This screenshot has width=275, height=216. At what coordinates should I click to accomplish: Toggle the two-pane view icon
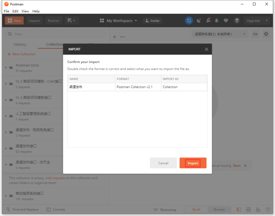[x=248, y=210]
